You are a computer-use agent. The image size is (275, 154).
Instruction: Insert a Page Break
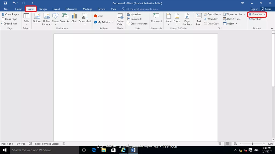click(x=9, y=24)
